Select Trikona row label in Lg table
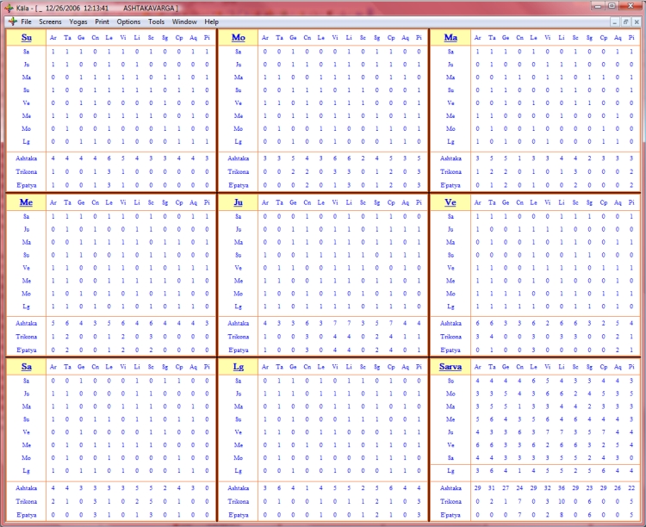 point(238,501)
